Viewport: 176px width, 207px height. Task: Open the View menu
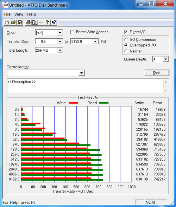click(x=19, y=14)
